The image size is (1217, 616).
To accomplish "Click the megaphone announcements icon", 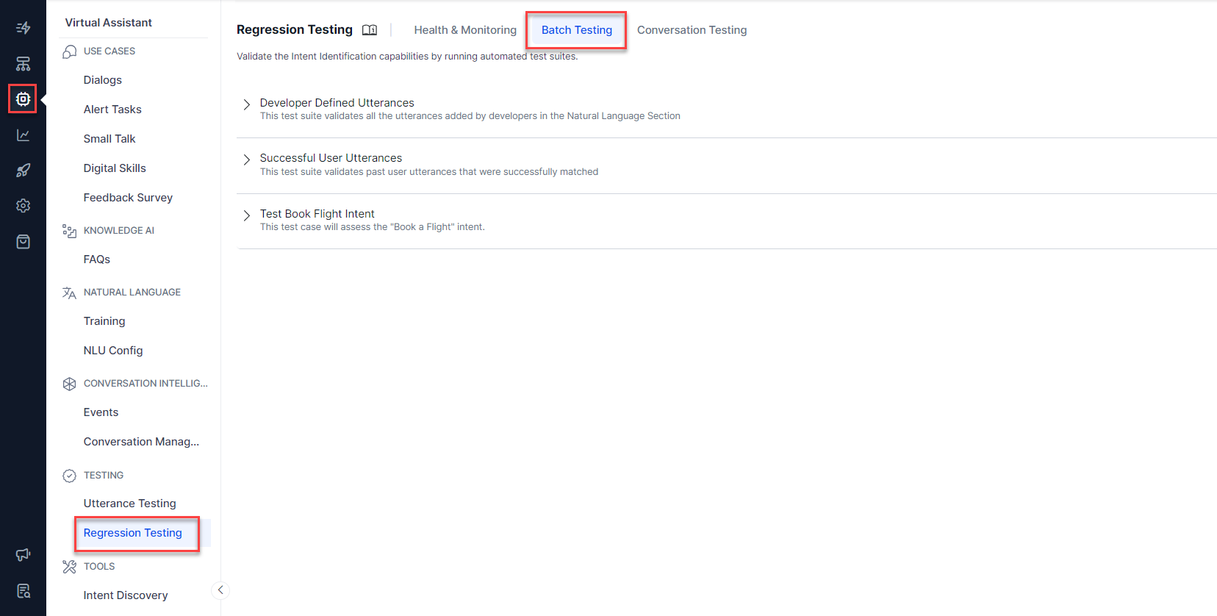I will (x=23, y=555).
